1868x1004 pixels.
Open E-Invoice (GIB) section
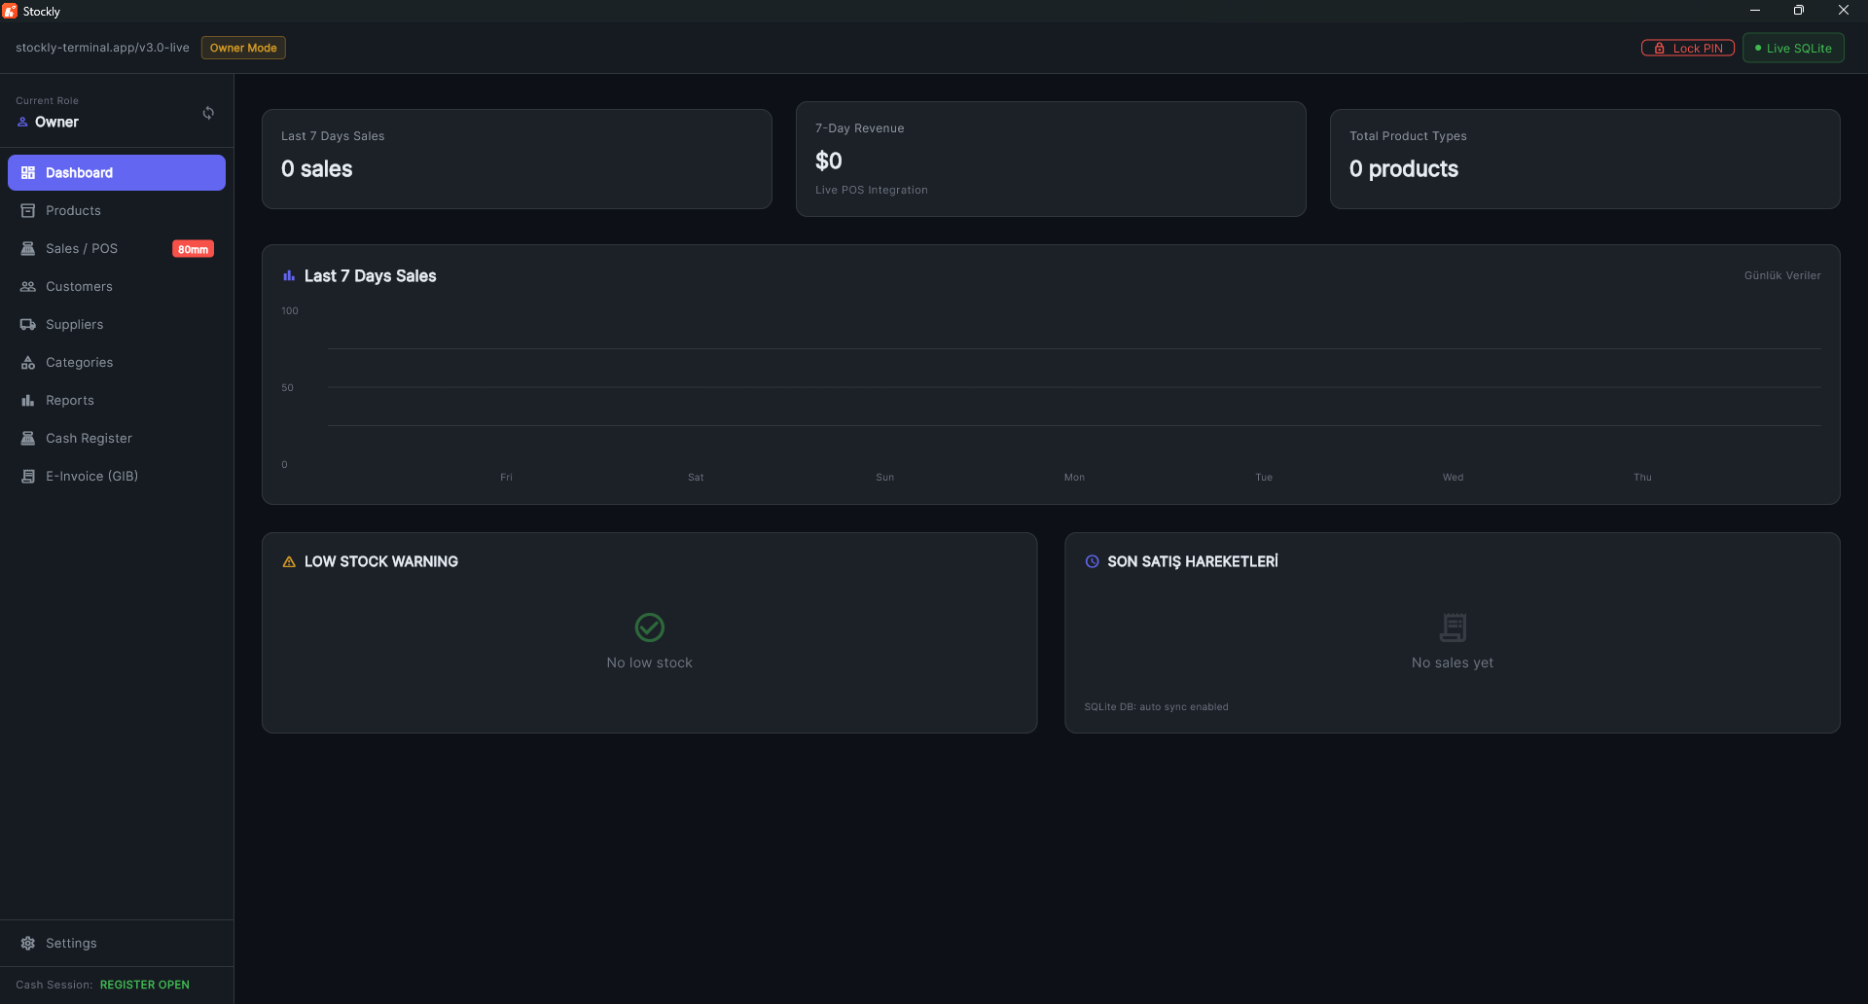coord(117,477)
